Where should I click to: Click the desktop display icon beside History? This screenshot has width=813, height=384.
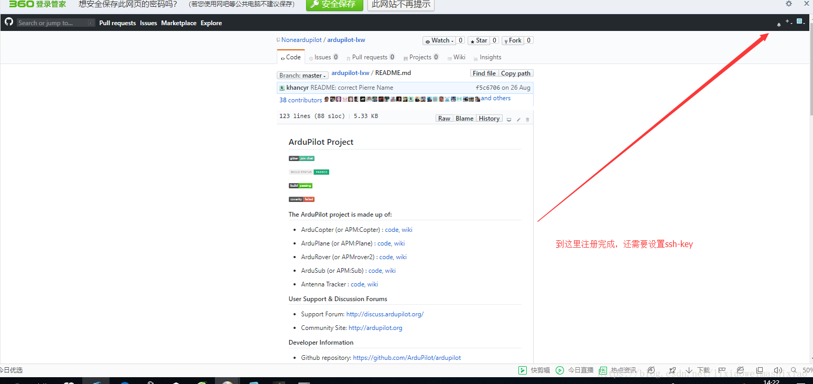click(508, 120)
